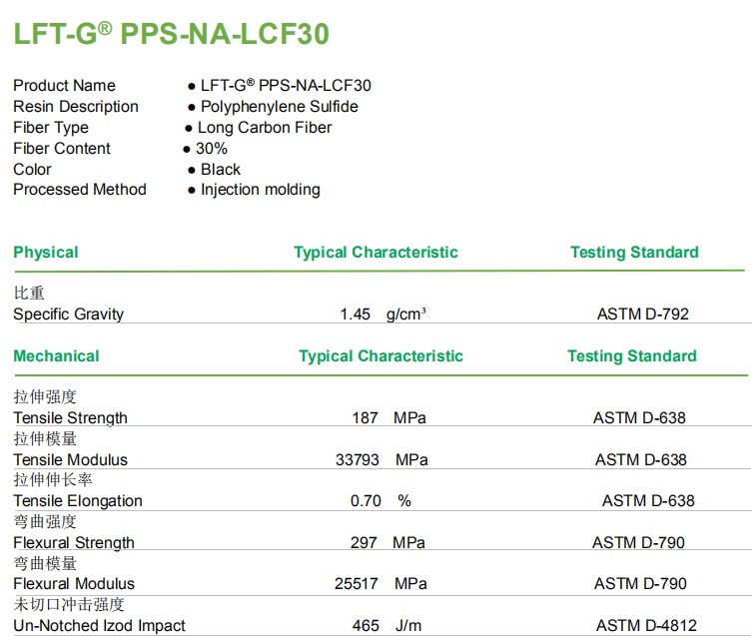Select the 'J/m' unit

tap(408, 625)
